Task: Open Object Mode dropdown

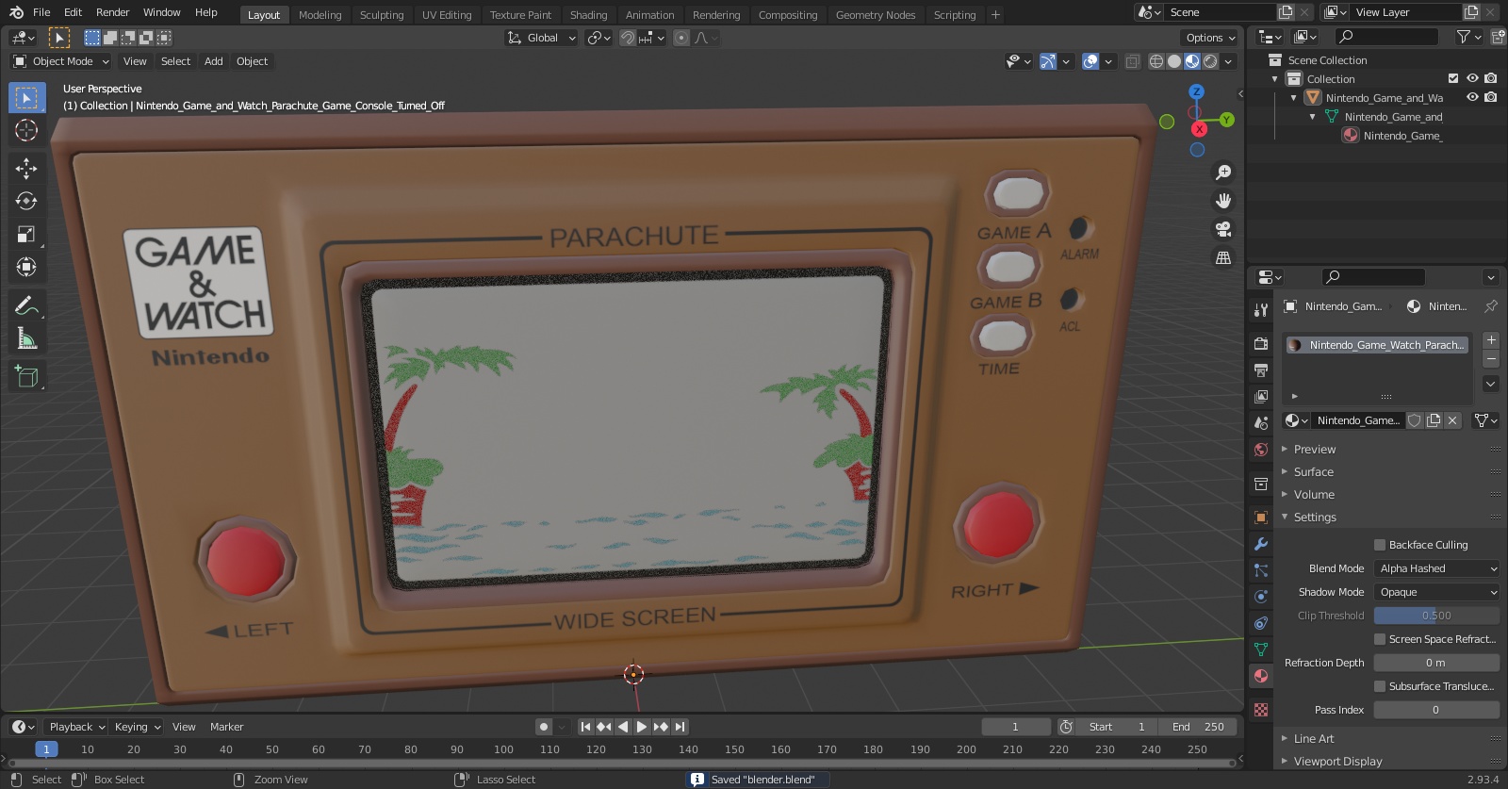Action: coord(61,61)
